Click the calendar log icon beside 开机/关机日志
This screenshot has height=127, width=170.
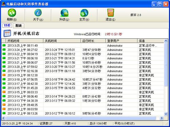(x=7, y=33)
